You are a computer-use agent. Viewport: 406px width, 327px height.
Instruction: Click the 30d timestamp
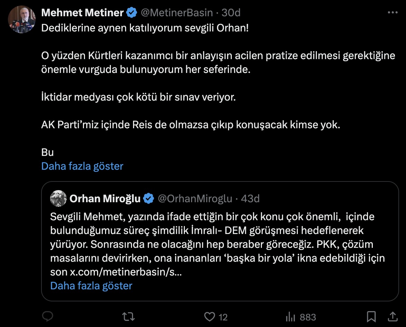pos(231,13)
